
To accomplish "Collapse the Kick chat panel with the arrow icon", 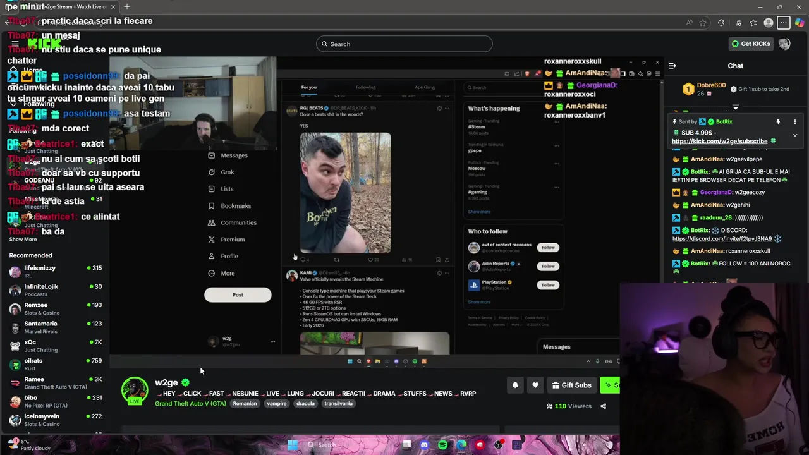I will (672, 66).
